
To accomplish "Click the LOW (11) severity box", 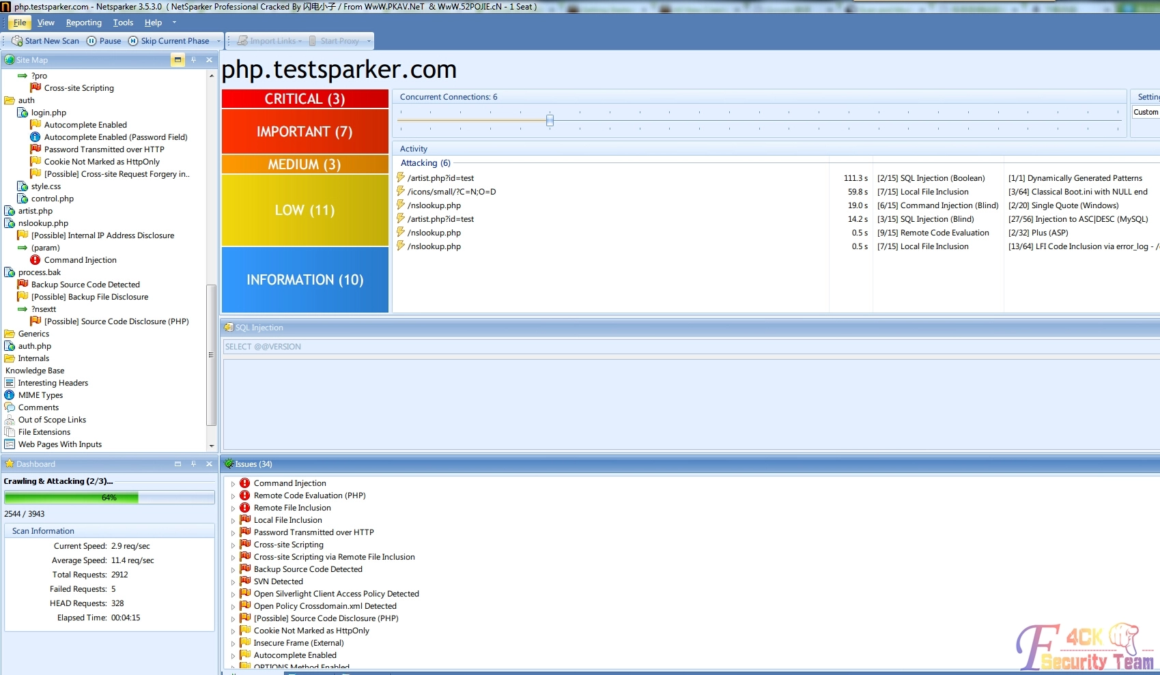I will [x=305, y=210].
